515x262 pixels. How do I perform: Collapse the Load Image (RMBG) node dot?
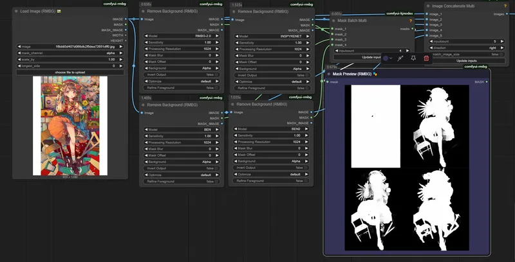17,12
